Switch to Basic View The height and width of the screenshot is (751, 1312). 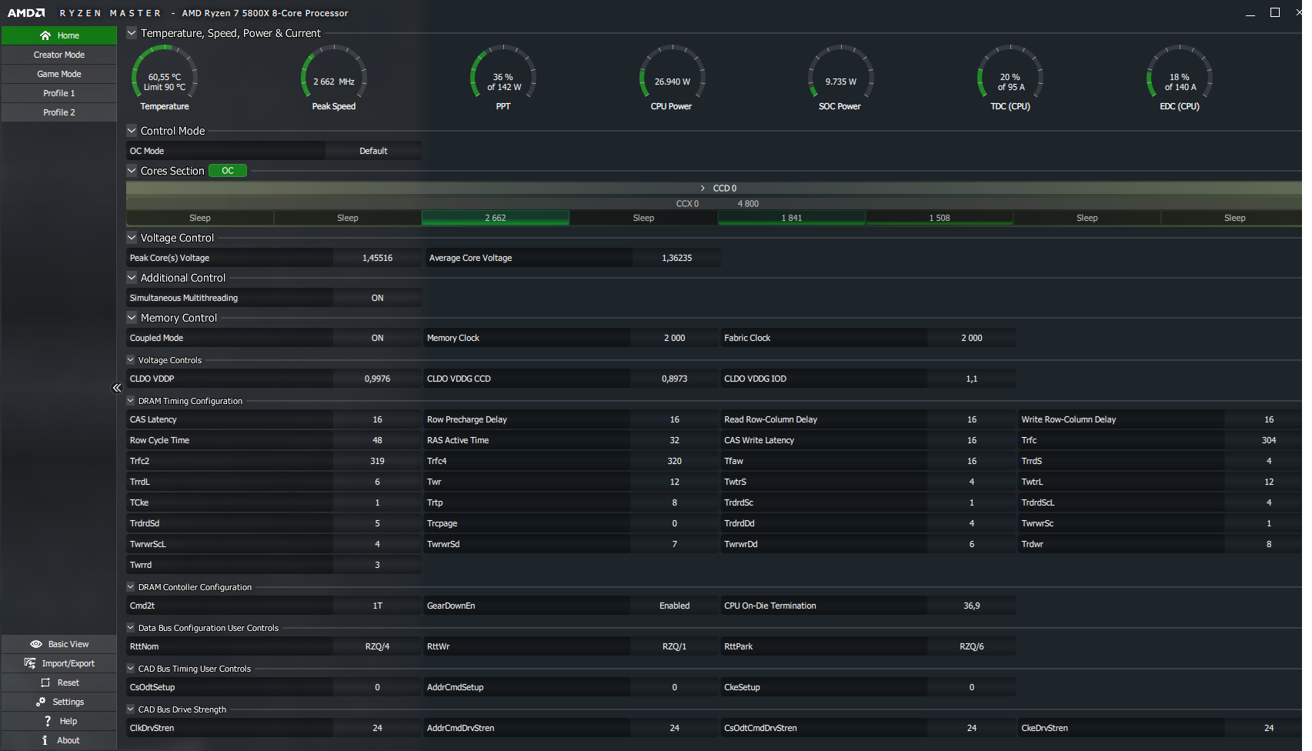[59, 644]
